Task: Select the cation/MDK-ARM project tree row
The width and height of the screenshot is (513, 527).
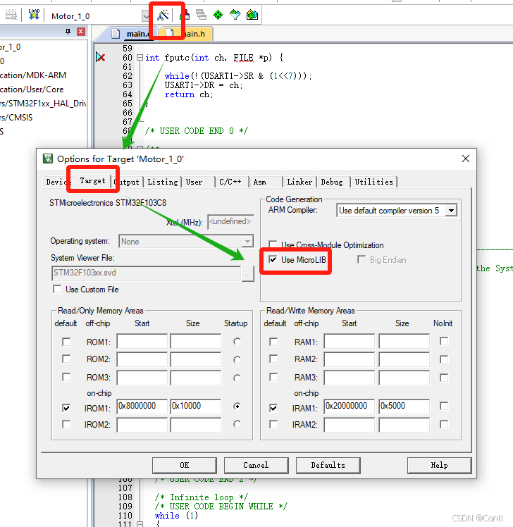Action: point(33,75)
